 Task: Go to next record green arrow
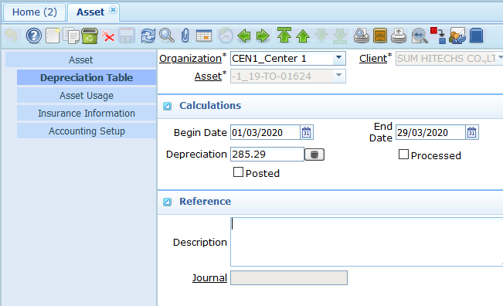(x=263, y=36)
